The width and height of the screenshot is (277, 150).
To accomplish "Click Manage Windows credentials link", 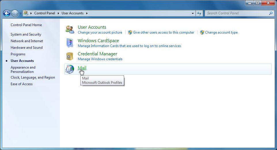I will click(100, 59).
